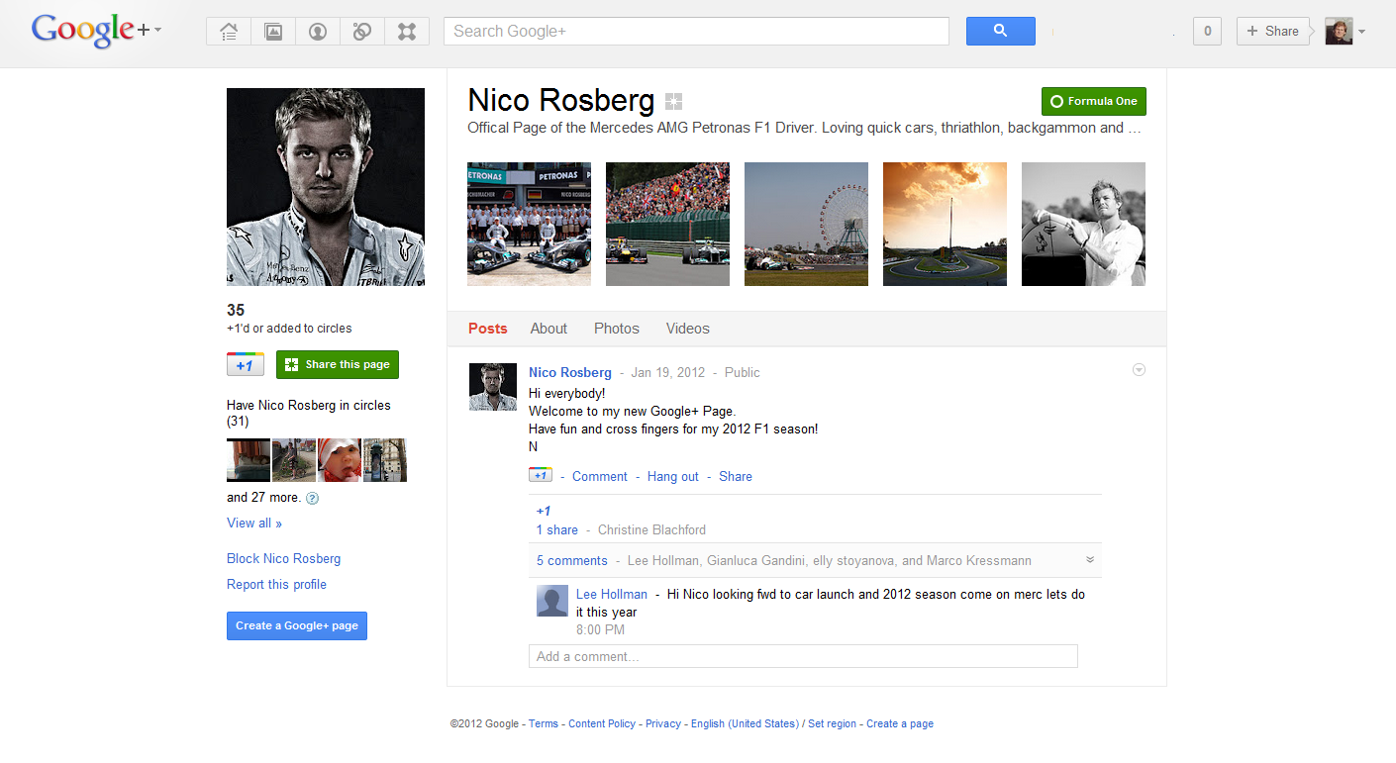Toggle +1 on the welcome post
This screenshot has height=763, width=1396.
[541, 476]
